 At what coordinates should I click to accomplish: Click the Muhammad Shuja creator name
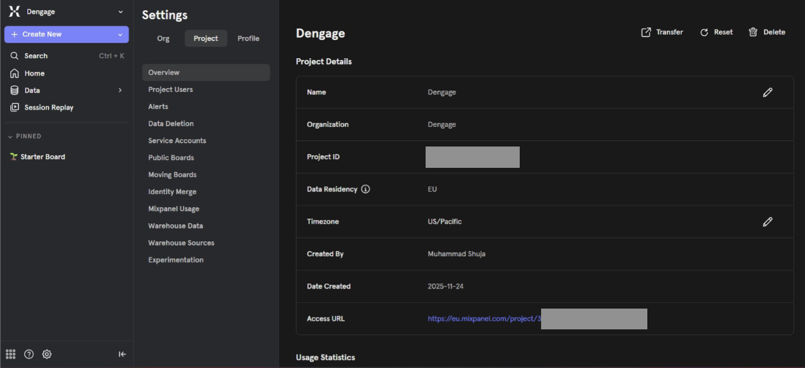[x=457, y=254]
